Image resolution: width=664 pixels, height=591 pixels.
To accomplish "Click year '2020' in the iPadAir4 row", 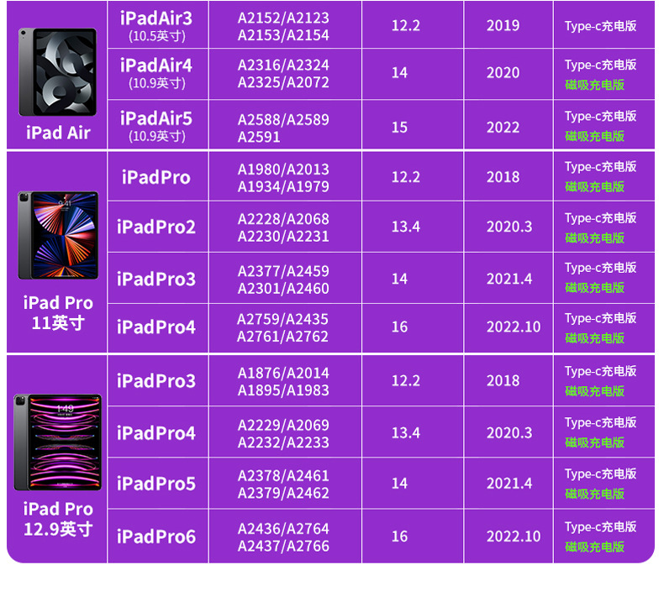I will [x=503, y=73].
